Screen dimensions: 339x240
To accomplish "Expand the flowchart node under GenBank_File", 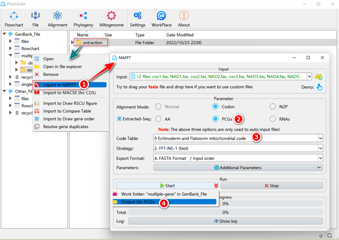I will coord(10,49).
